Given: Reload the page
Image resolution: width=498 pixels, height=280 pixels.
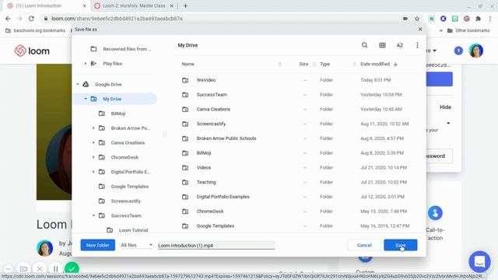Looking at the screenshot, I should pyautogui.click(x=31, y=19).
